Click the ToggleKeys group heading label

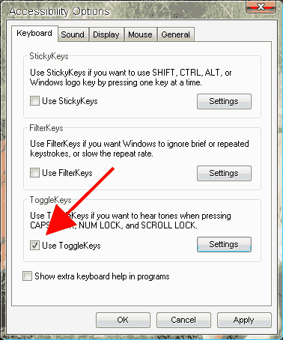pos(51,200)
